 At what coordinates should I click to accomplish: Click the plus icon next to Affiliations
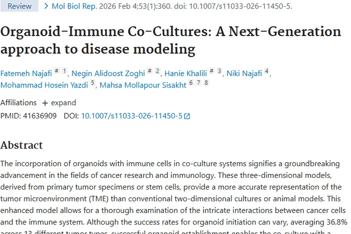(45, 103)
